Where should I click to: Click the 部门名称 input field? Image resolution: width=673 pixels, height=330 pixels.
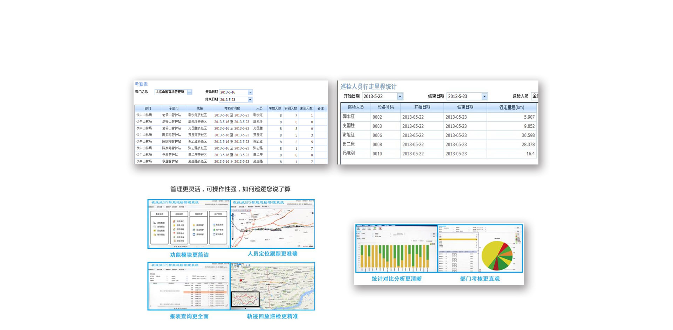[170, 92]
